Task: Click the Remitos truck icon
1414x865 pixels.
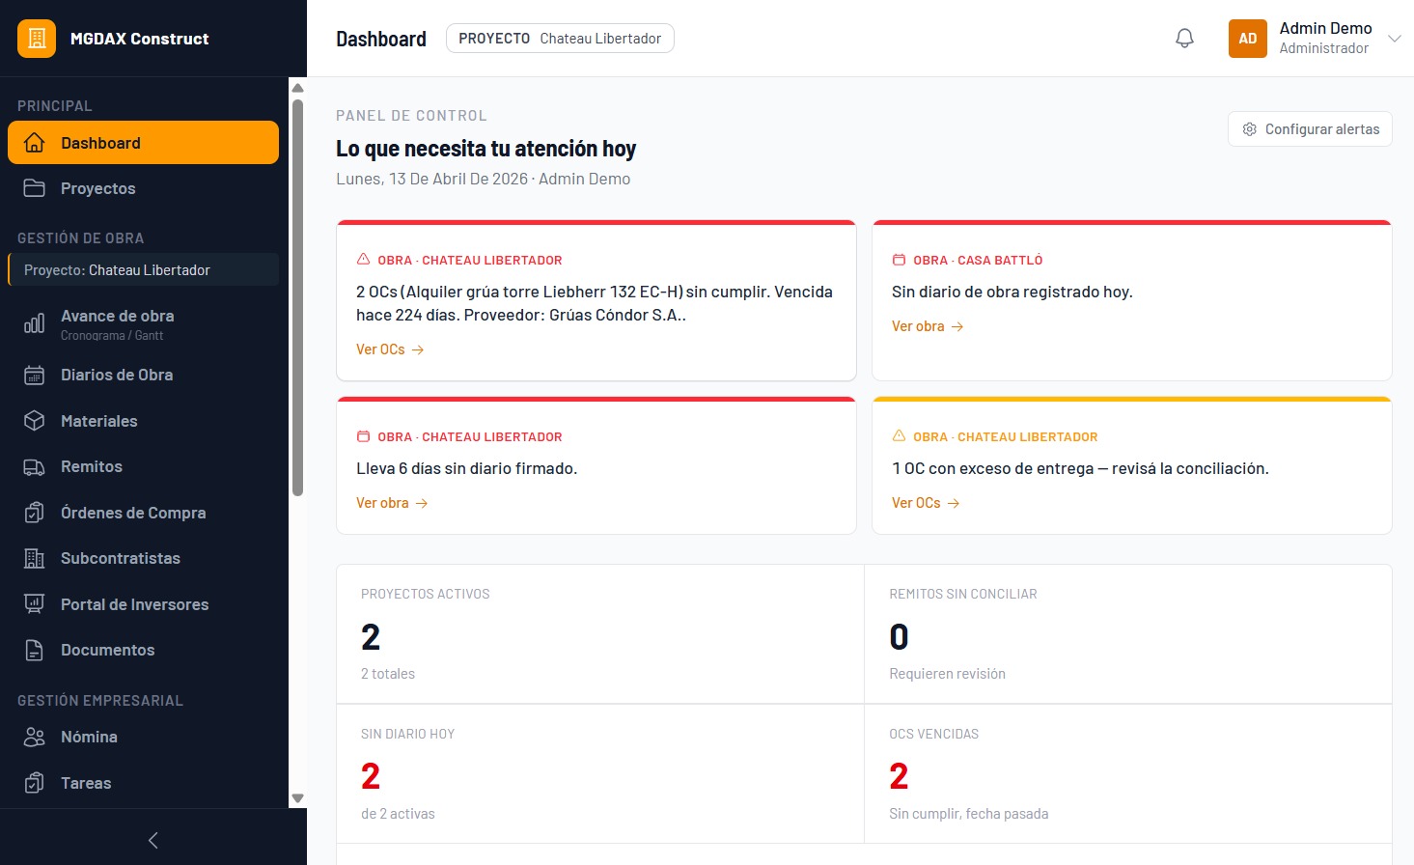Action: 35,467
